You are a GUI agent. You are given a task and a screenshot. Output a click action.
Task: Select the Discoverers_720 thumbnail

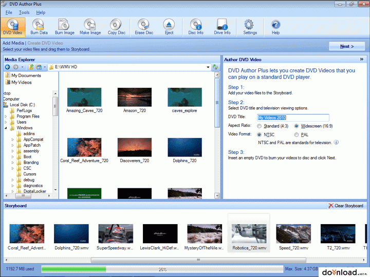(135, 150)
